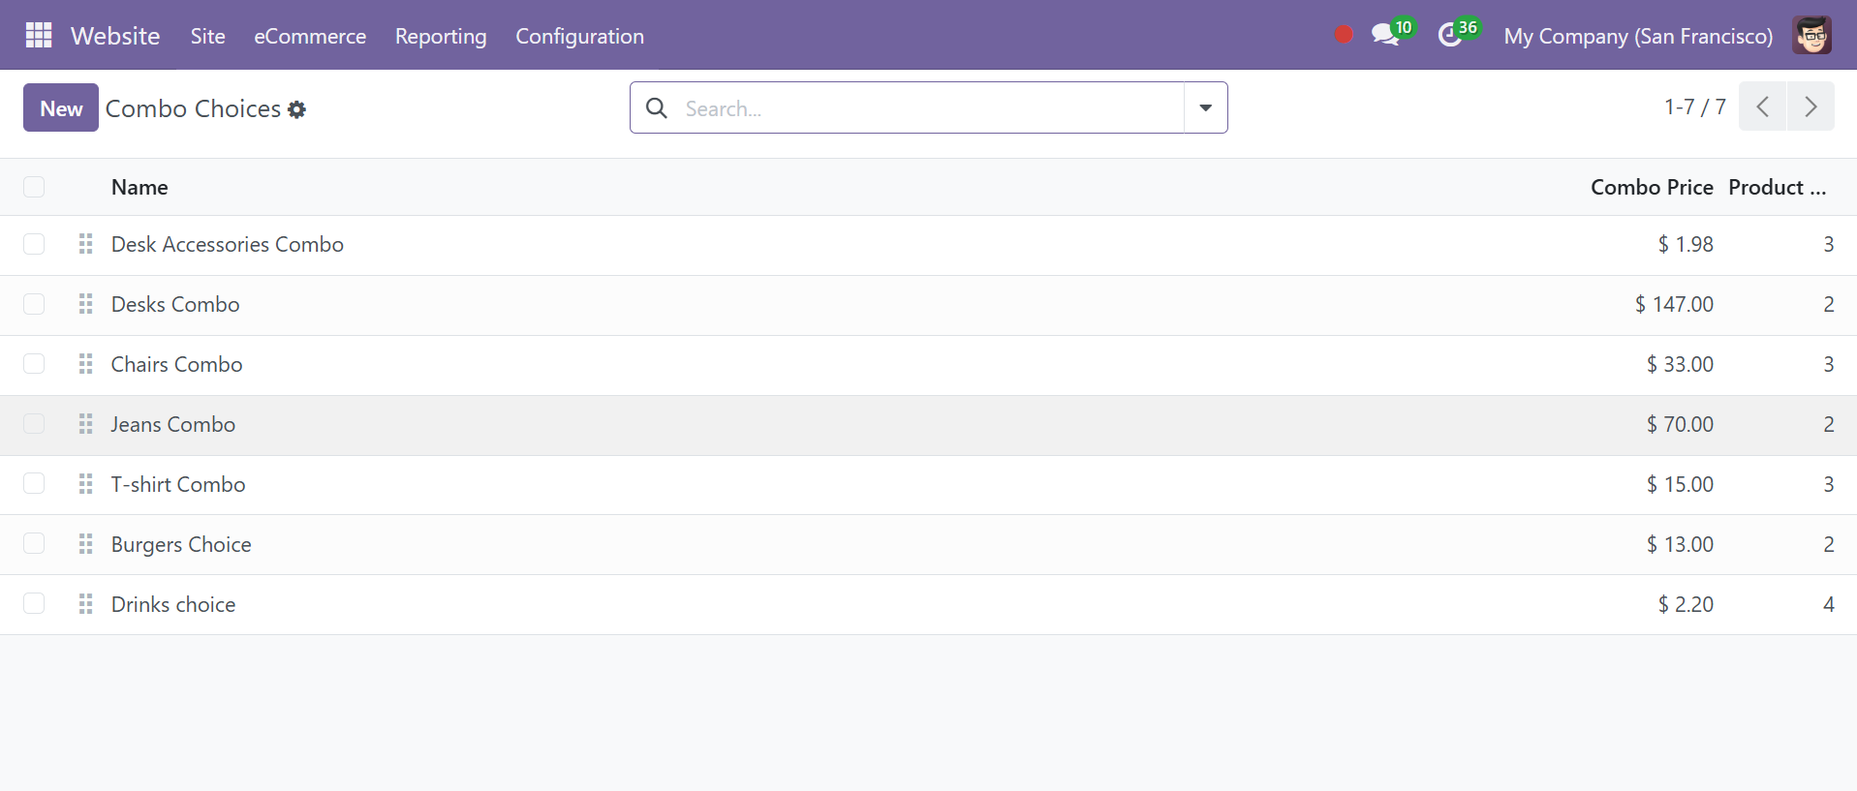Open the Chairs Combo record
Image resolution: width=1857 pixels, height=791 pixels.
click(176, 364)
